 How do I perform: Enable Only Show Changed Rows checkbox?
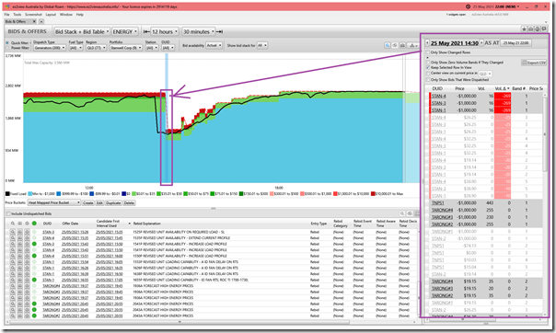click(x=428, y=52)
